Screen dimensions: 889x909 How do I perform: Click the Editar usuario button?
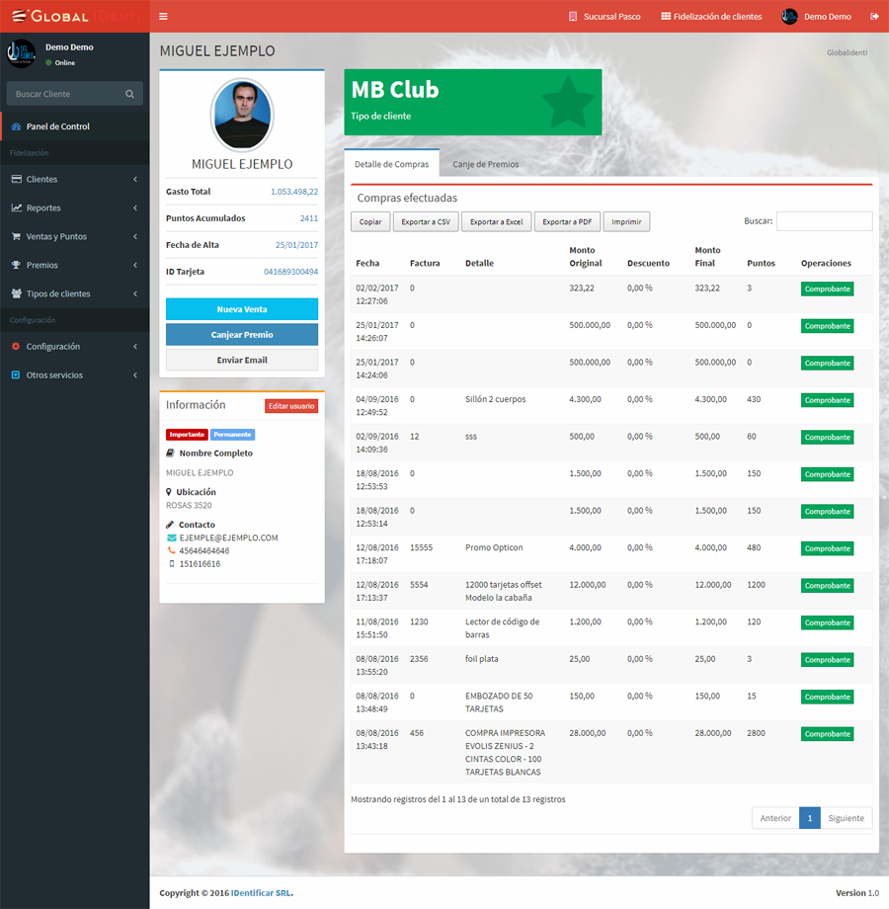click(x=291, y=406)
